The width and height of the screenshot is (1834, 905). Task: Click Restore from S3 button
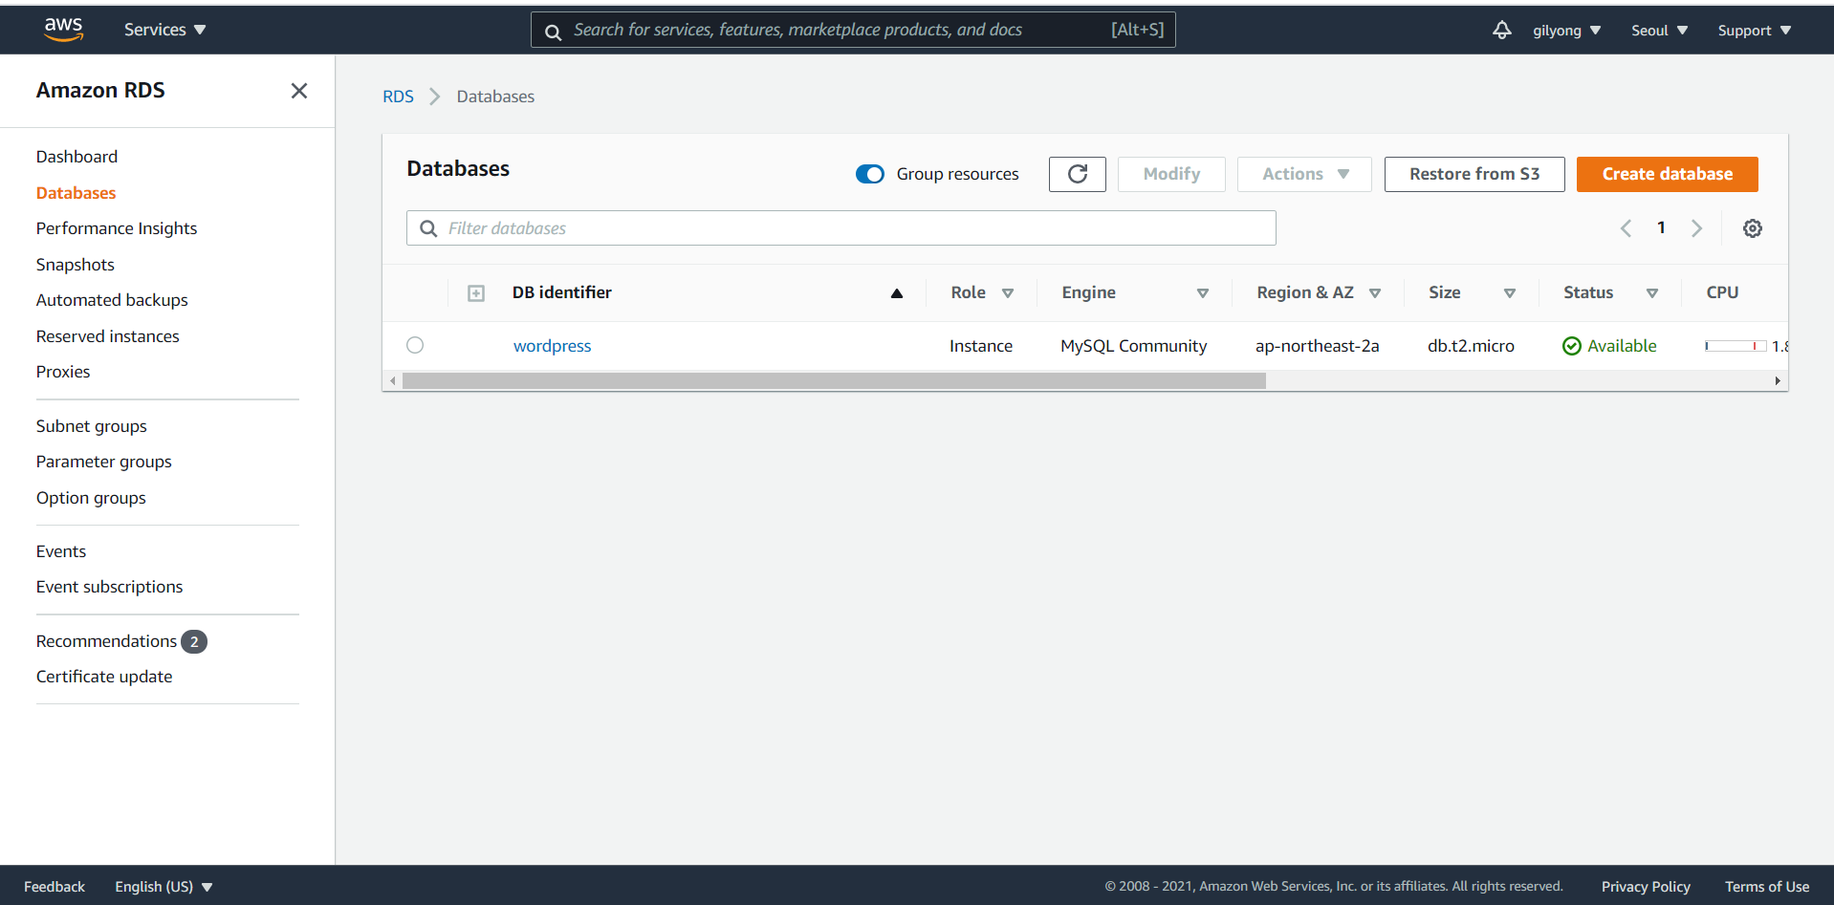pyautogui.click(x=1474, y=174)
